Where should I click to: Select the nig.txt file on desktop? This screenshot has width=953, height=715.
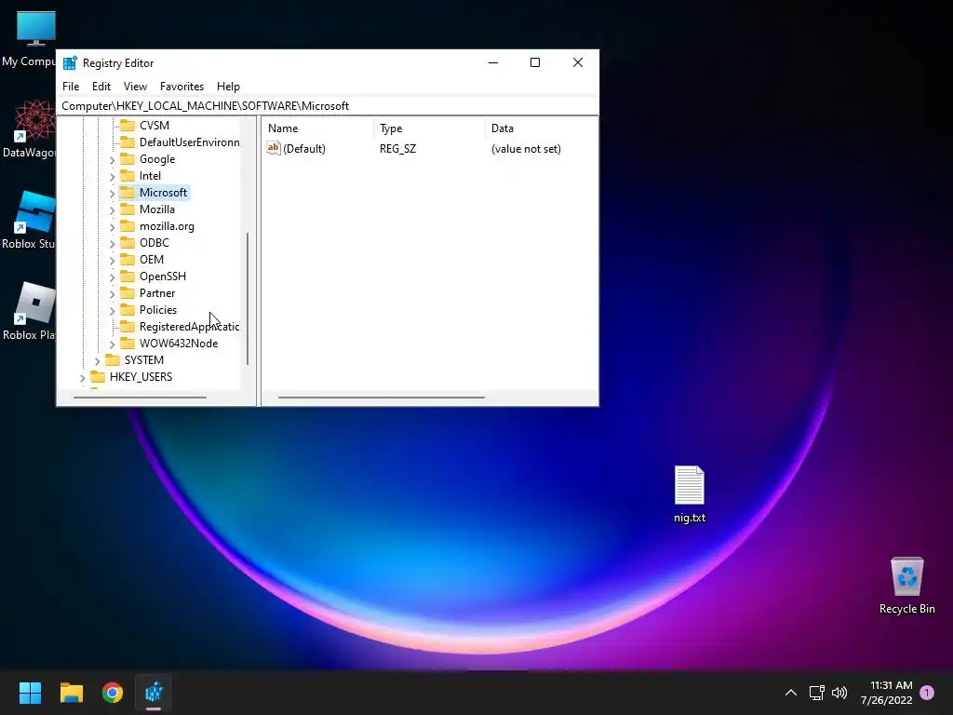pyautogui.click(x=690, y=494)
